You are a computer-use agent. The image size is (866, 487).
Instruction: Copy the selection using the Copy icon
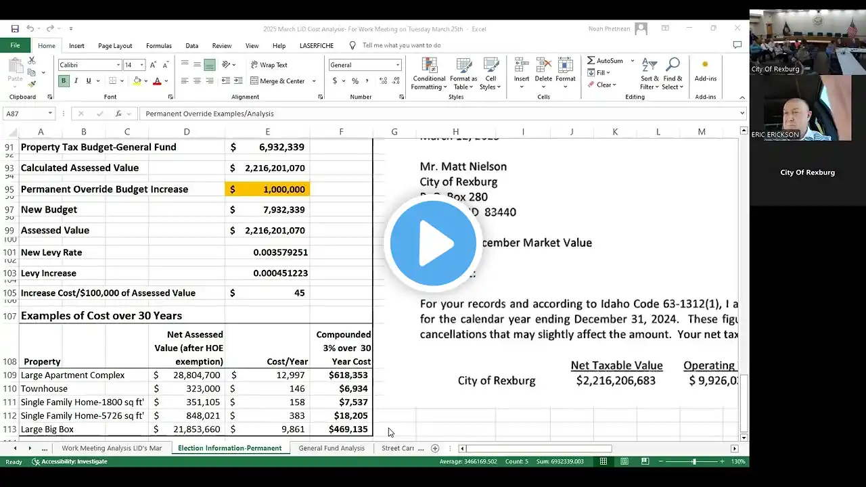pyautogui.click(x=31, y=72)
